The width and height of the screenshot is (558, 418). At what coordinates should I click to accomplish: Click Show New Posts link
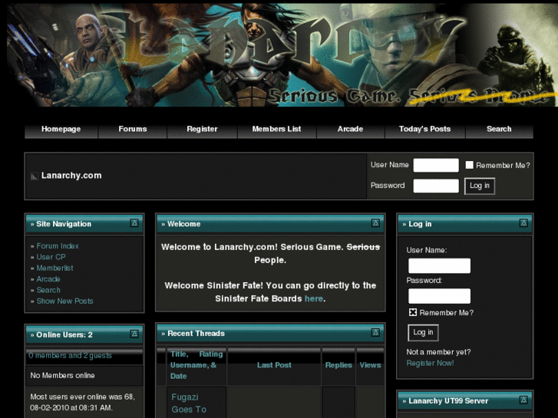[x=64, y=301]
